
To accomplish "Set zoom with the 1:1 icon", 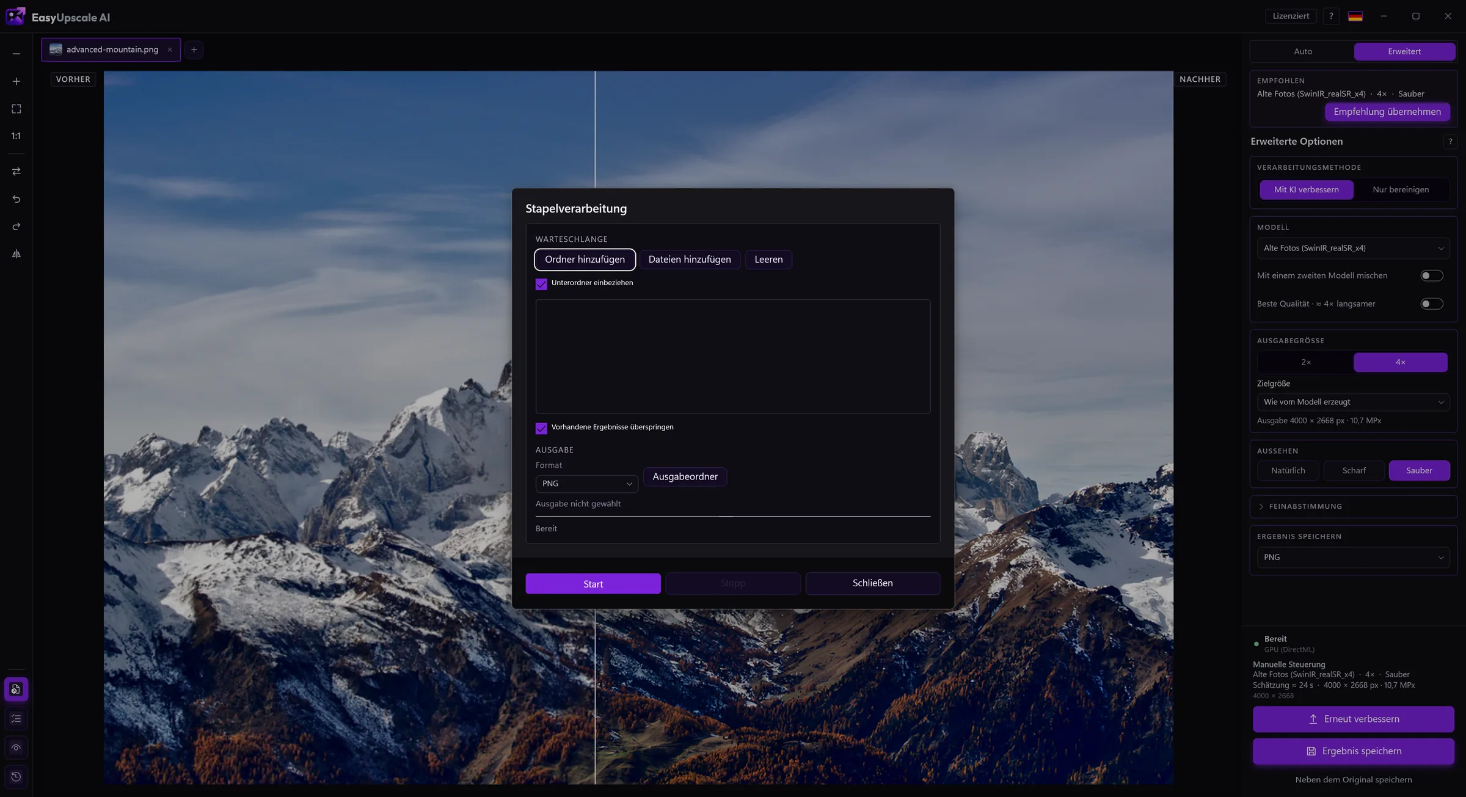I will click(16, 136).
